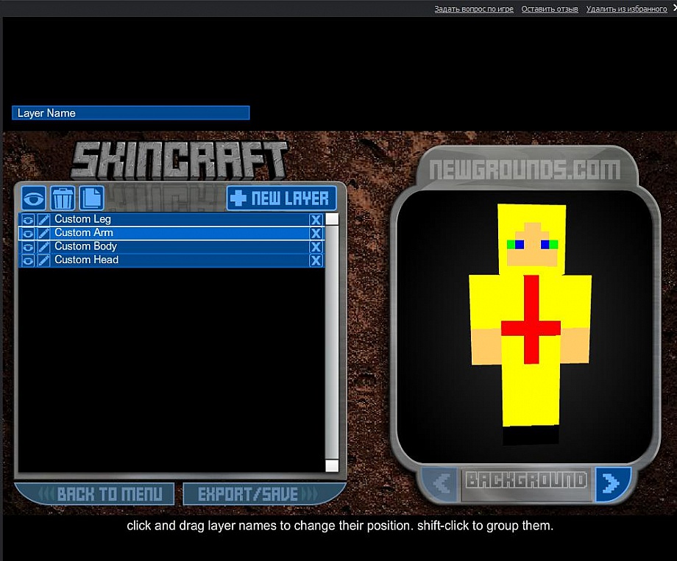The width and height of the screenshot is (677, 561).
Task: Select the Custom Leg layer name
Action: point(83,219)
